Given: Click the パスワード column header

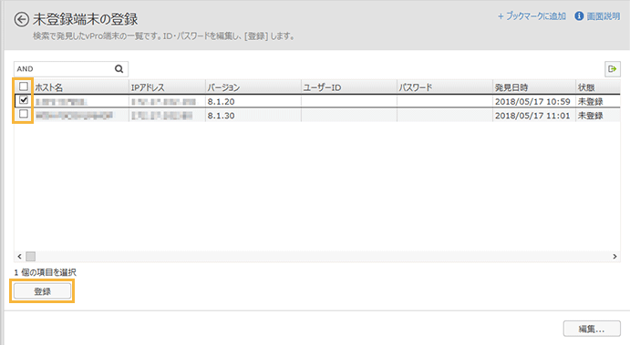Looking at the screenshot, I should tap(445, 87).
